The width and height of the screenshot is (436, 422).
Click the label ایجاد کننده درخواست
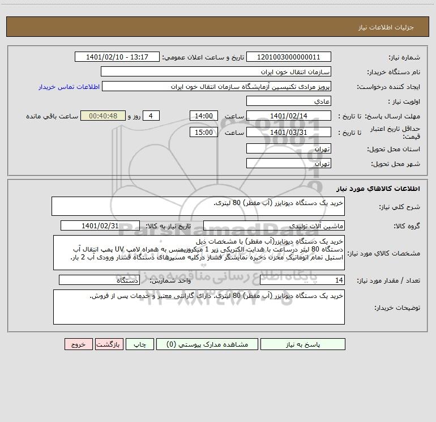tap(388, 87)
